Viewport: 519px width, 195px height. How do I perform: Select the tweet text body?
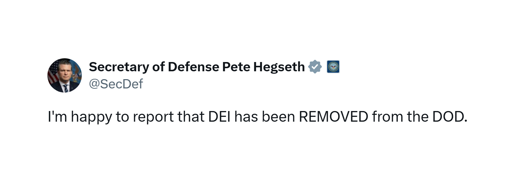(x=258, y=118)
